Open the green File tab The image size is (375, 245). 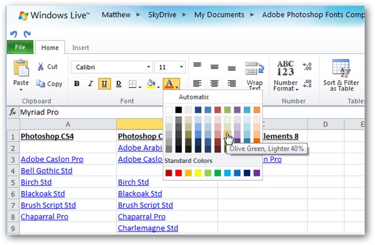pyautogui.click(x=20, y=47)
